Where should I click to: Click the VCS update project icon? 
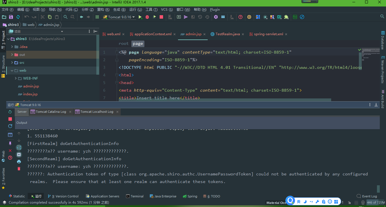(x=179, y=17)
